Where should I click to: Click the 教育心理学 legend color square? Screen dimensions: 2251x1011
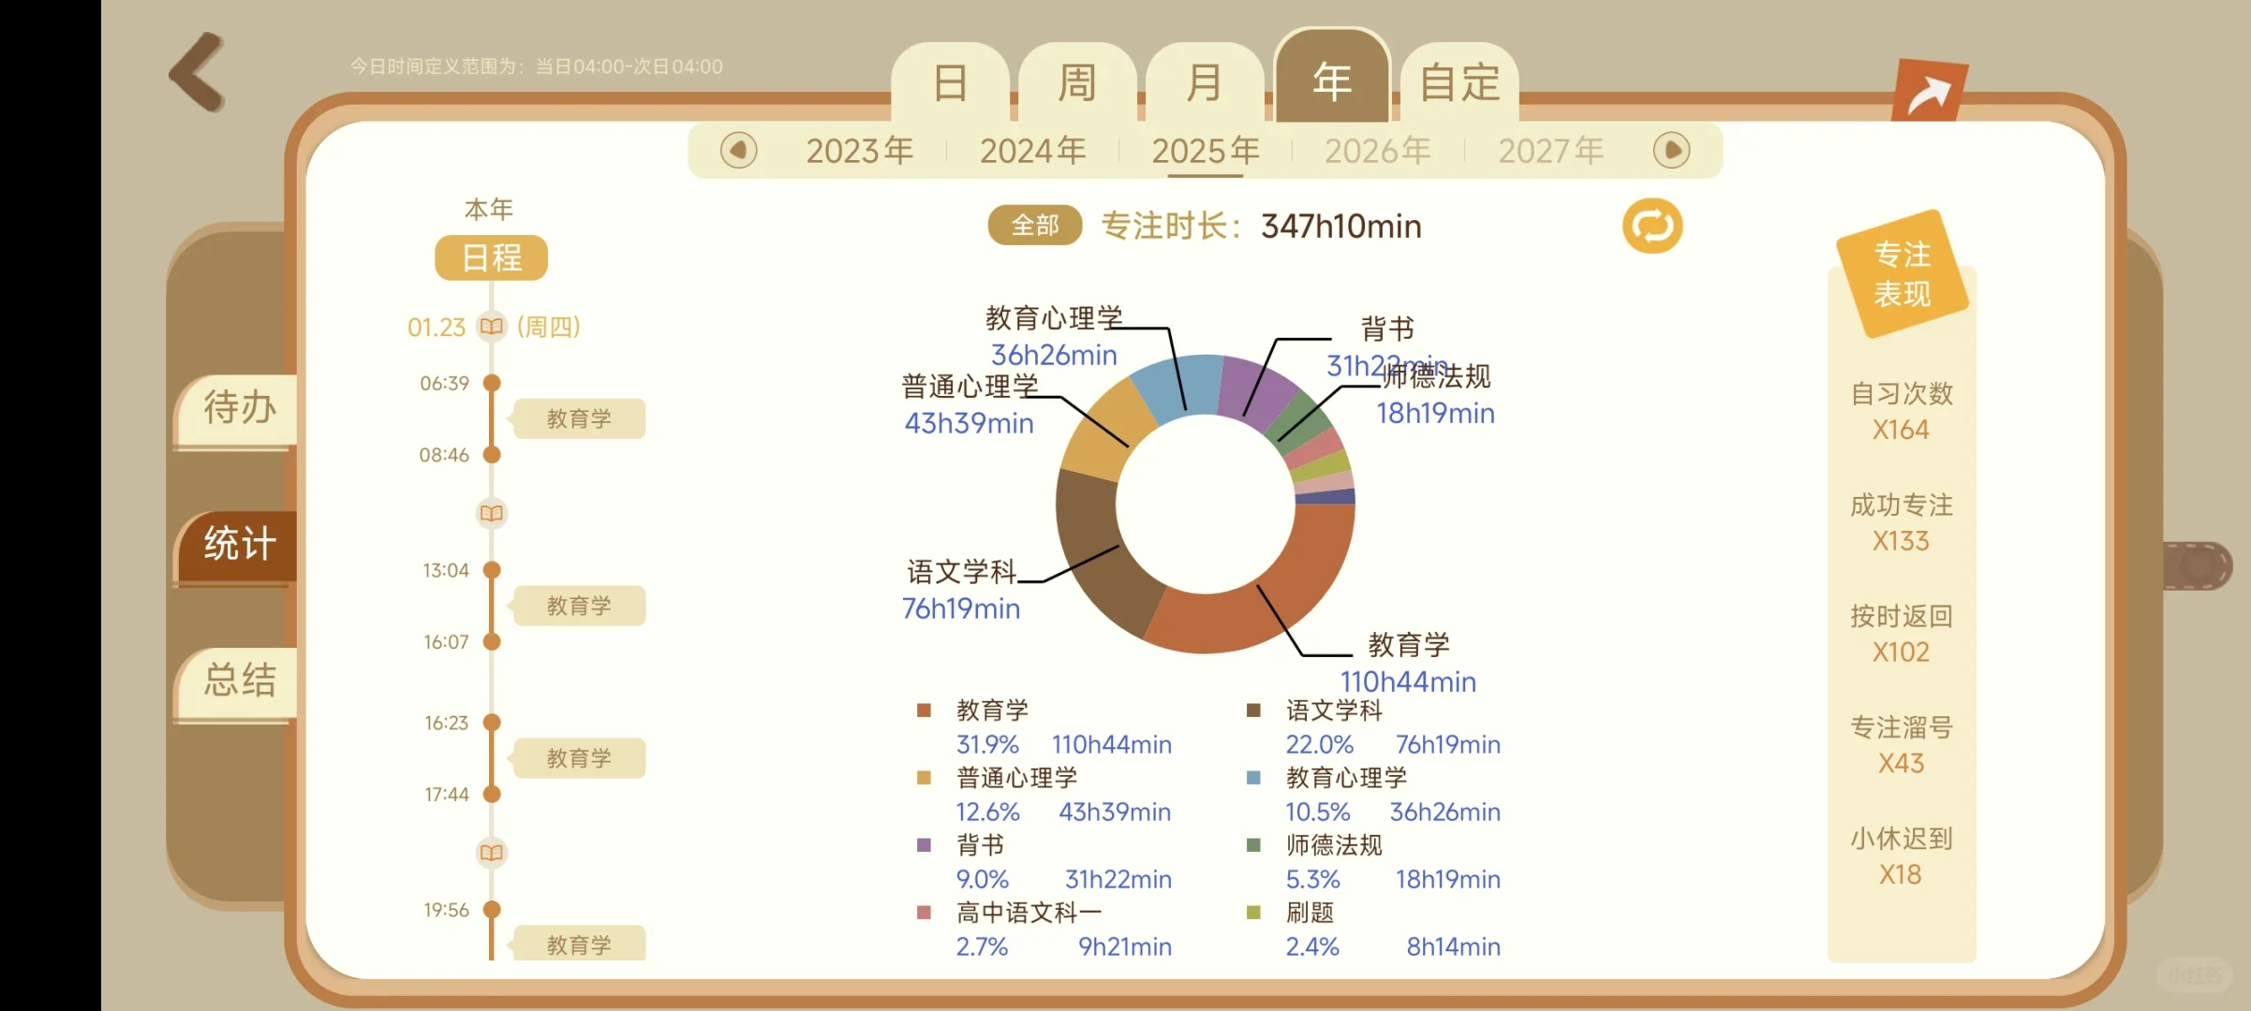[1253, 778]
